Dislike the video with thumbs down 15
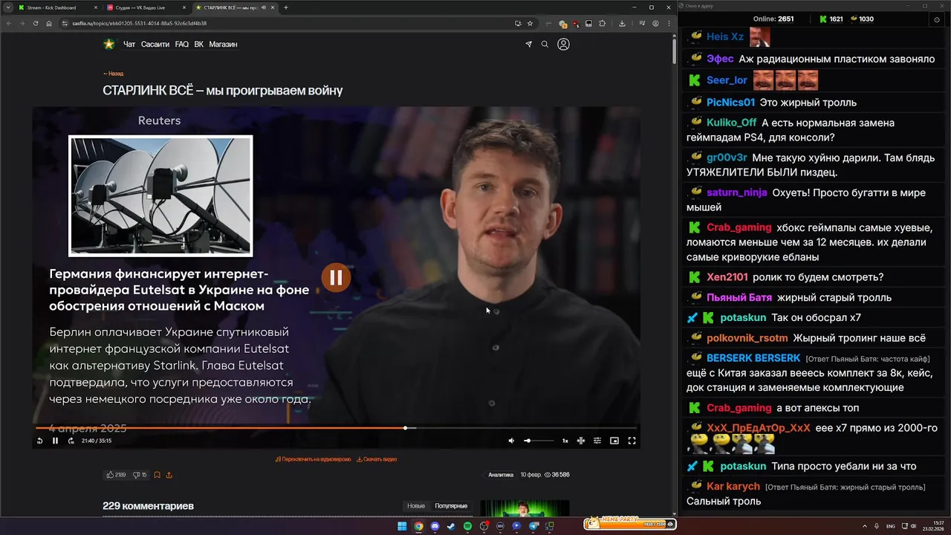Image resolution: width=951 pixels, height=535 pixels. pos(140,475)
